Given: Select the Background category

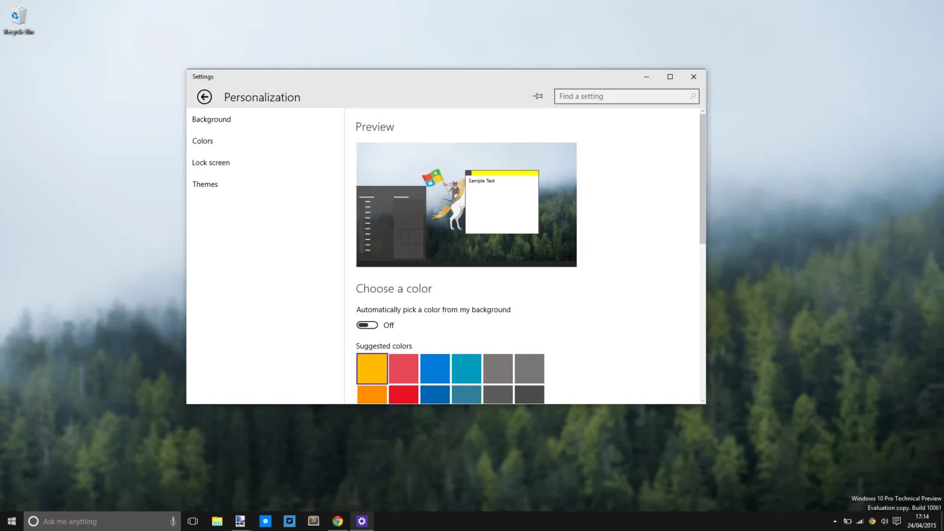Looking at the screenshot, I should point(211,119).
